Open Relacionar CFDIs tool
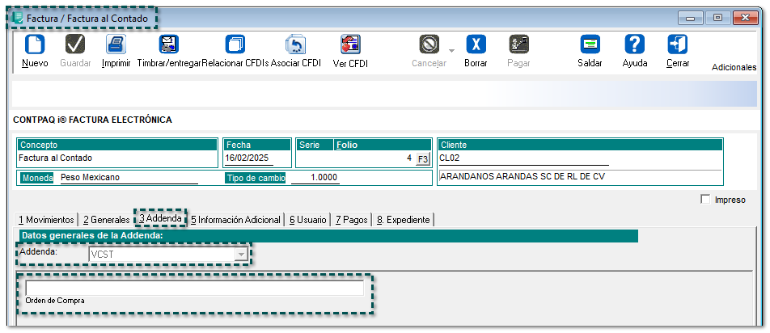 235,44
